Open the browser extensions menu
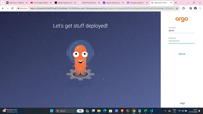Screen dimensions: 203x114 [x=184, y=8]
